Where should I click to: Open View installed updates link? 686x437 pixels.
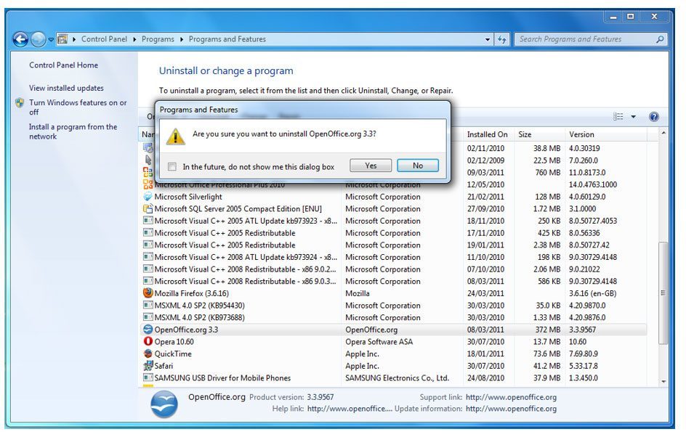(67, 88)
